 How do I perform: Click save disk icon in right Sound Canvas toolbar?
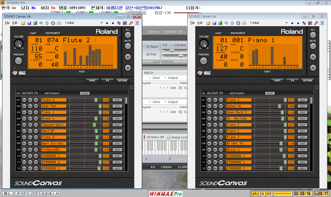214,23
